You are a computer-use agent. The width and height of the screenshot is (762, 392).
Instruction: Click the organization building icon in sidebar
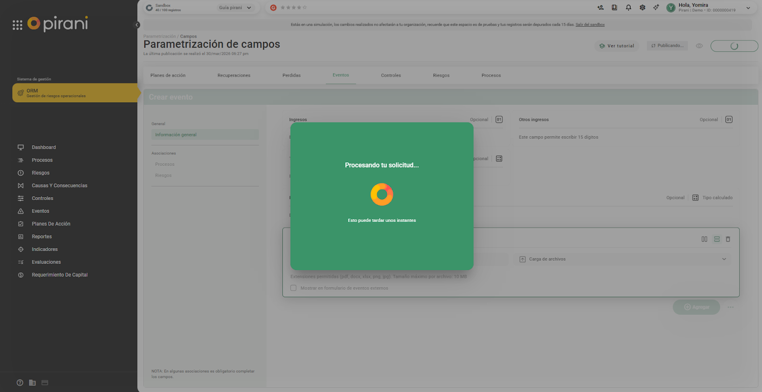coord(32,382)
